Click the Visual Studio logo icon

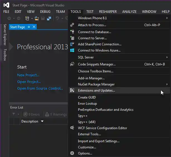coord(6,5)
